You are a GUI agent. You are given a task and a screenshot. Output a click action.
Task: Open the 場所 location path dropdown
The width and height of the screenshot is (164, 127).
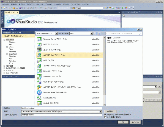[101, 111]
